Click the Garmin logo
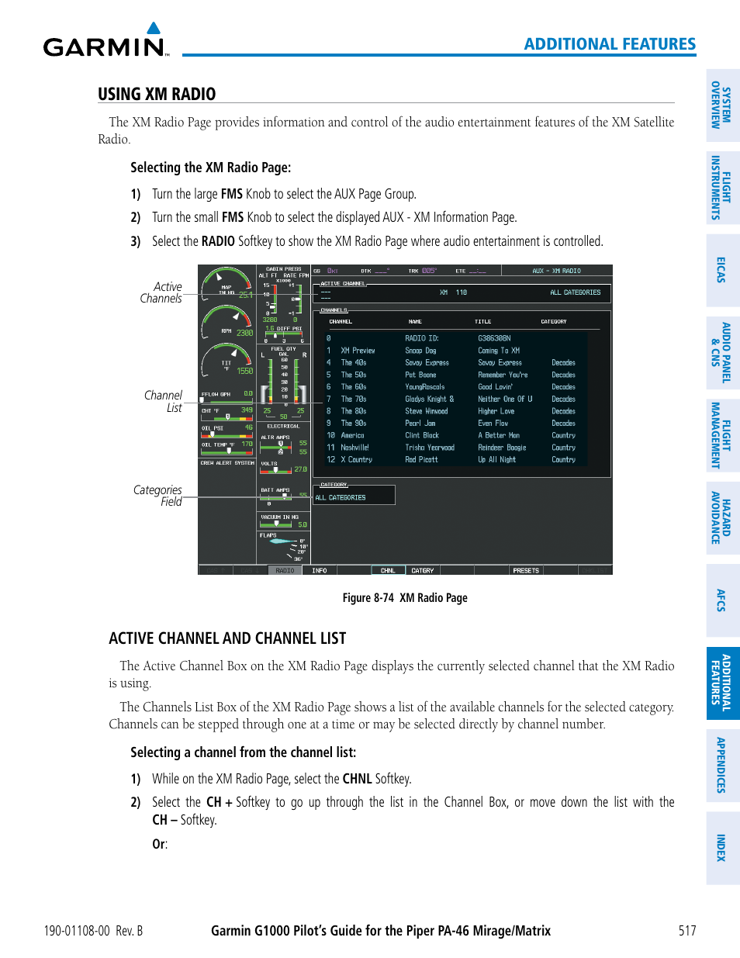Viewport: 740px width, 958px height. click(x=106, y=40)
